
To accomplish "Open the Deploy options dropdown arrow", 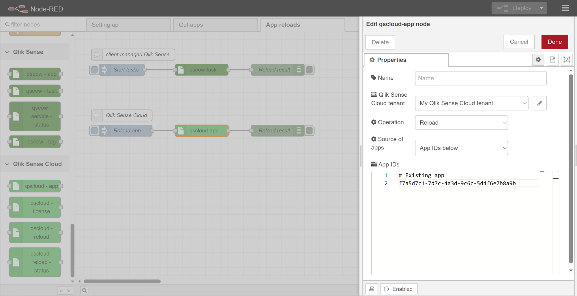I will (x=542, y=8).
